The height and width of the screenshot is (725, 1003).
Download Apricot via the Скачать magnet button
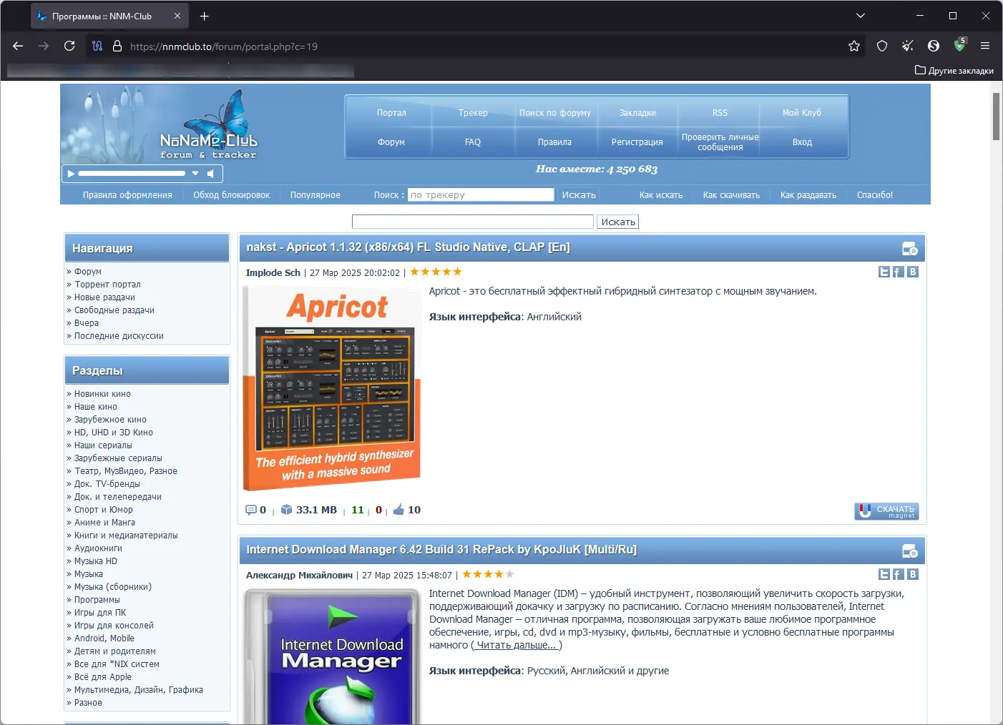tap(886, 511)
